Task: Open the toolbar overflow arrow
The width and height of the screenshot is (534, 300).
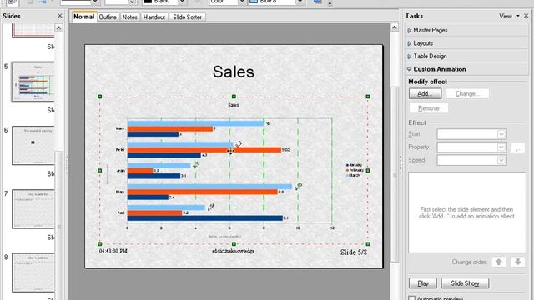Action: click(330, 3)
